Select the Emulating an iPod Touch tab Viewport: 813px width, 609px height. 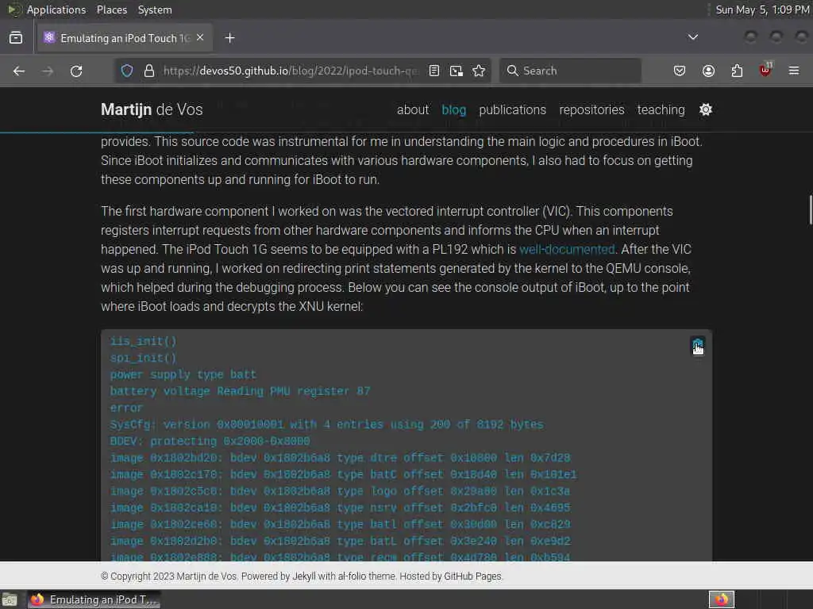point(125,38)
